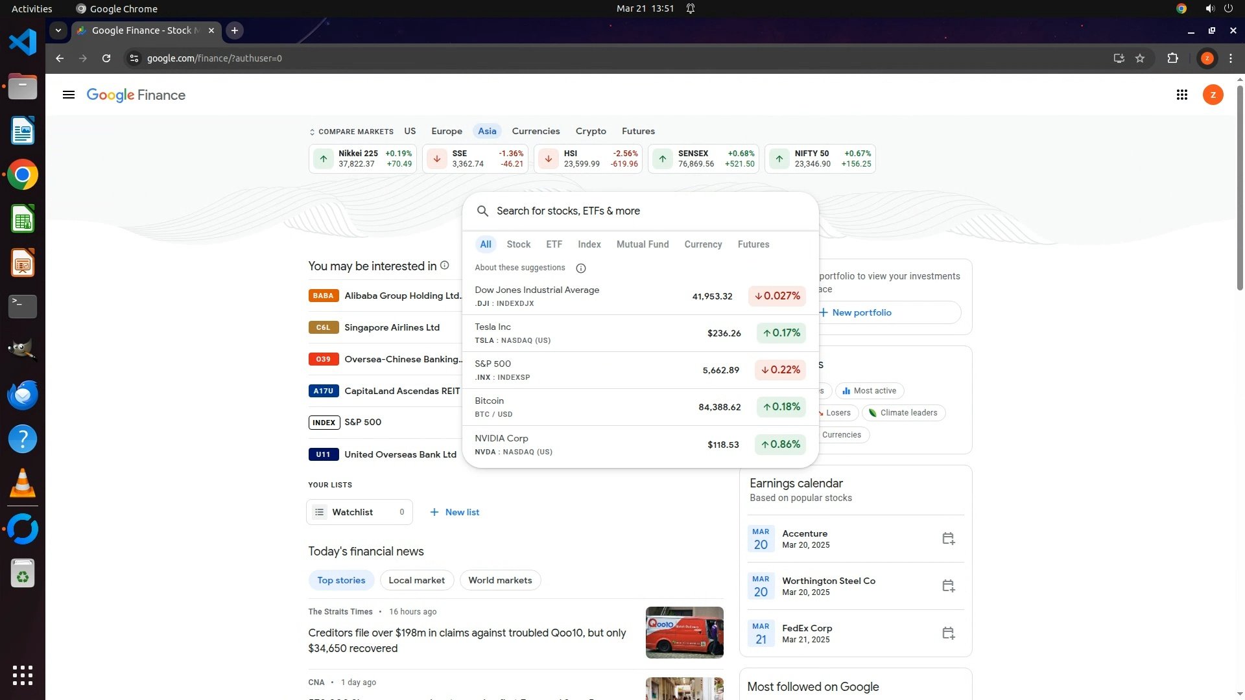This screenshot has height=700, width=1245.
Task: Open Chrome extensions puzzle icon
Action: tap(1172, 58)
